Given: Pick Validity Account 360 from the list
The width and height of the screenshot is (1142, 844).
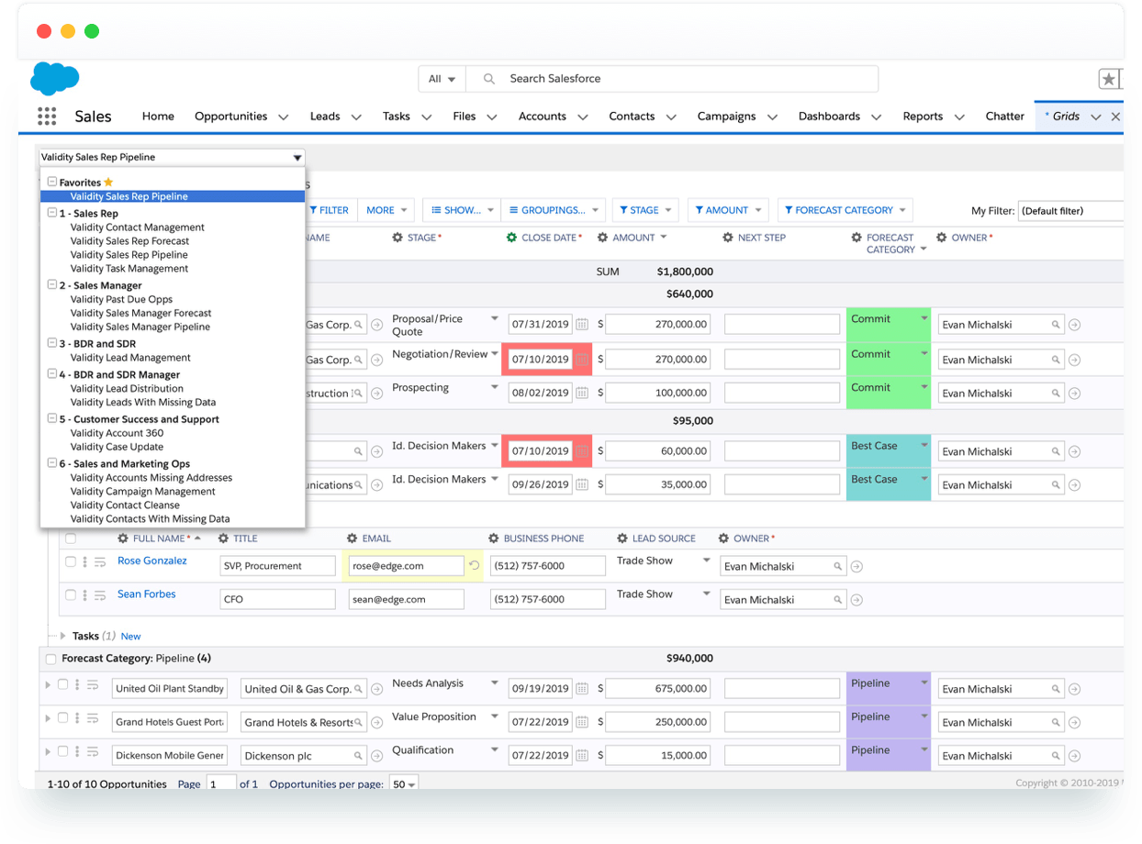Looking at the screenshot, I should [x=117, y=433].
